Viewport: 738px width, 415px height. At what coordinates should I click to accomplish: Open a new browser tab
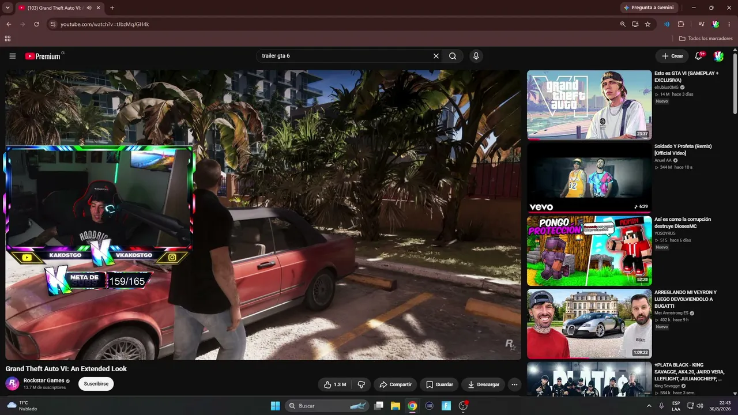(x=112, y=8)
